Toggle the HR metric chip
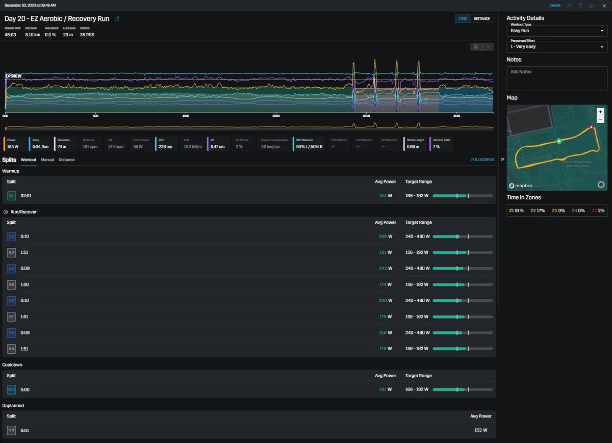Screen dimensions: 612x443 coord(116,143)
